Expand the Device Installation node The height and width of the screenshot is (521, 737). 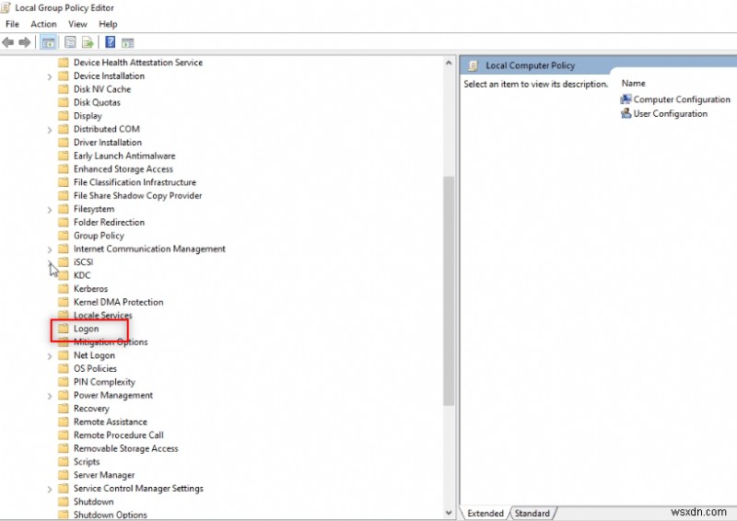click(50, 76)
